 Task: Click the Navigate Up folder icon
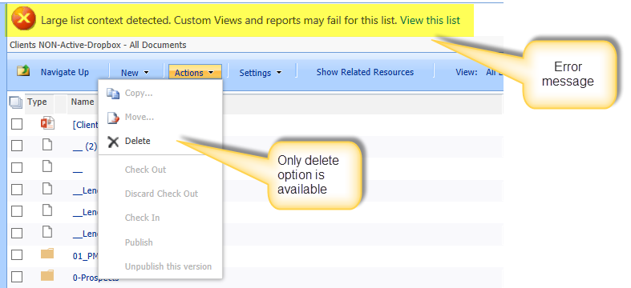click(23, 71)
